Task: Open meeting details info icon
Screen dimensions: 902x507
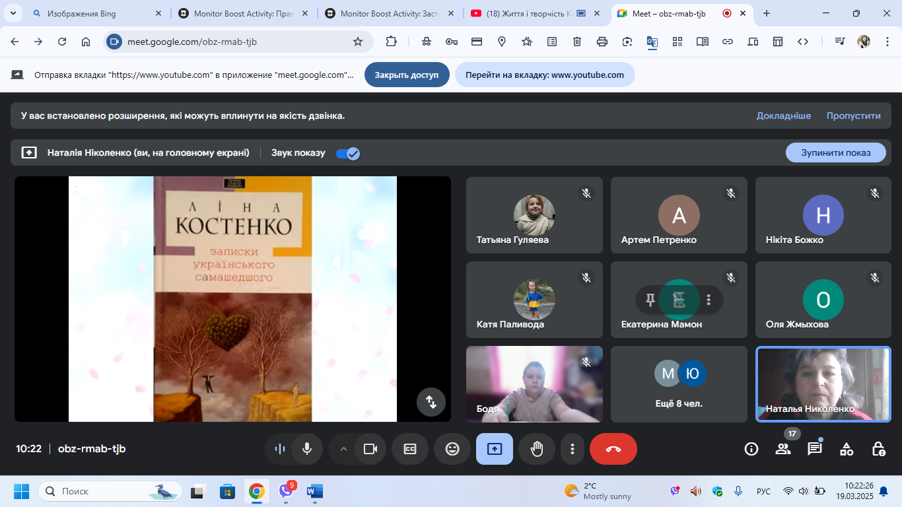Action: (751, 449)
